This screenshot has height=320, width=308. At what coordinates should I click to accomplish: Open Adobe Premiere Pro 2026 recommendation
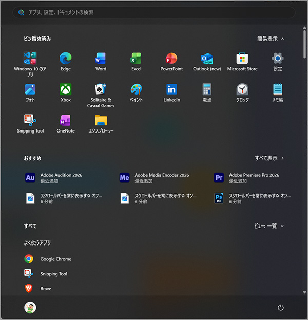click(x=254, y=178)
